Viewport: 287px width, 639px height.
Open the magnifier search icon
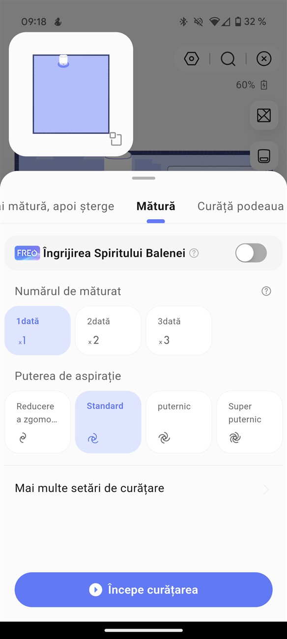[x=228, y=59]
